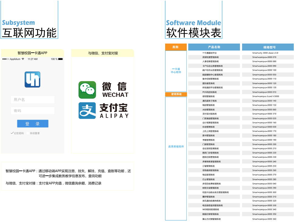Screen dimensions: 295x222
Task: Click the POS机控制系统 row
Action: pyautogui.click(x=214, y=92)
